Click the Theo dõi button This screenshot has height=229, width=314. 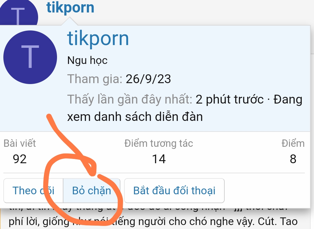tap(34, 191)
